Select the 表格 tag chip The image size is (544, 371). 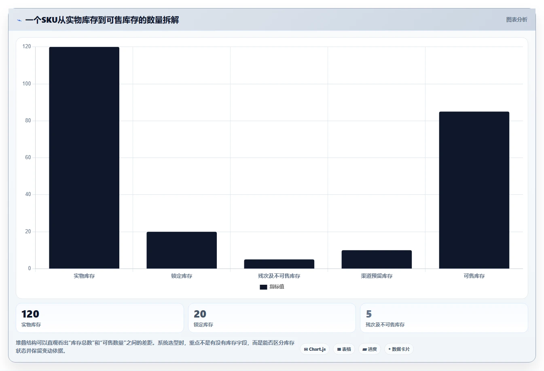tap(344, 349)
